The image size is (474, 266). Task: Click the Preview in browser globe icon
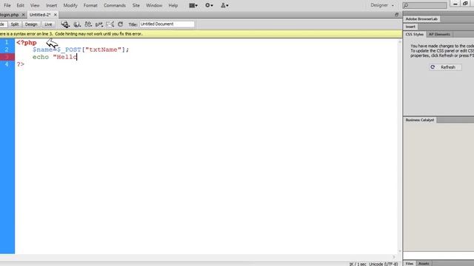point(77,24)
